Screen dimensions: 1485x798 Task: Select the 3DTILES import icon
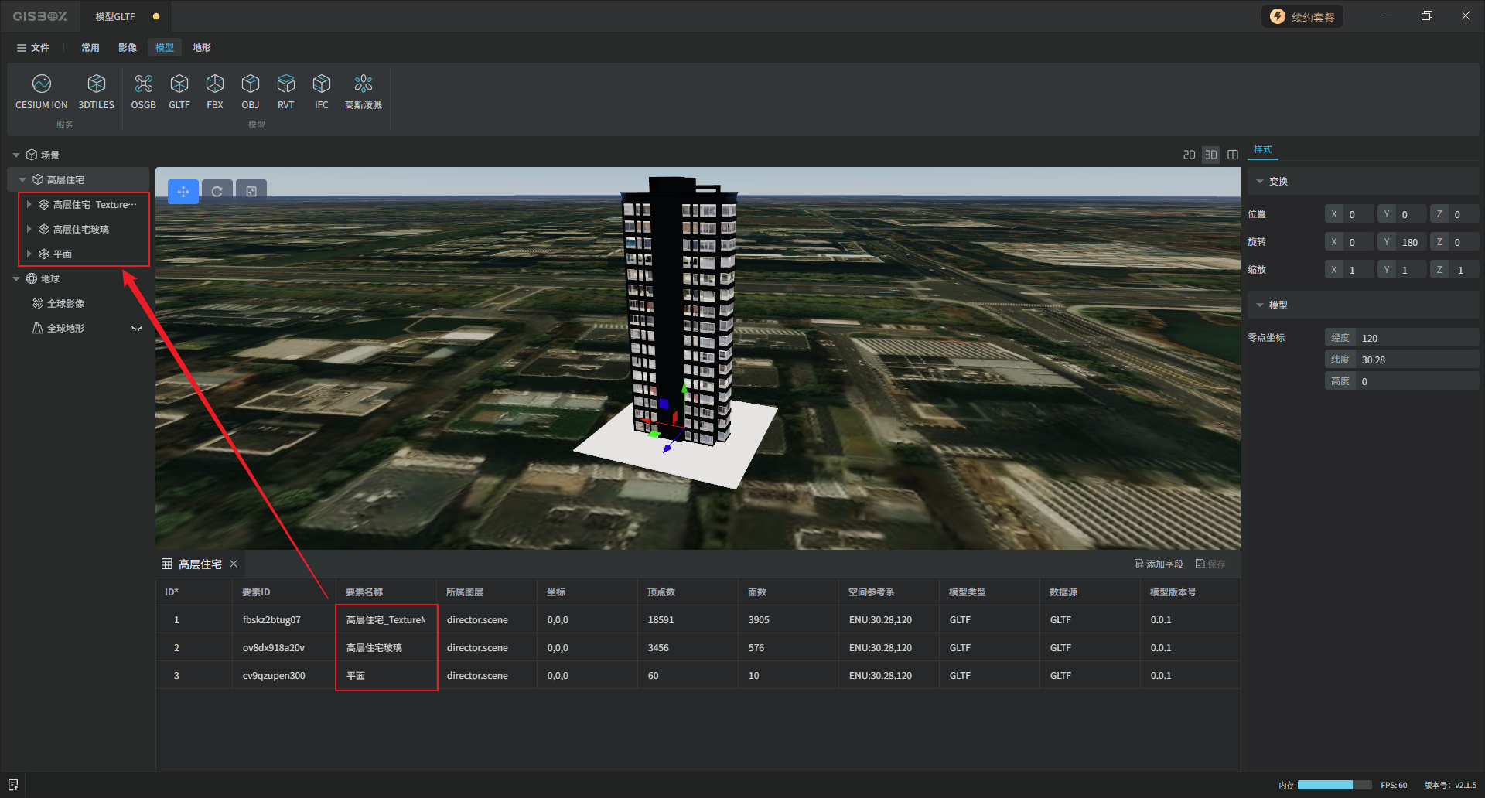(96, 84)
